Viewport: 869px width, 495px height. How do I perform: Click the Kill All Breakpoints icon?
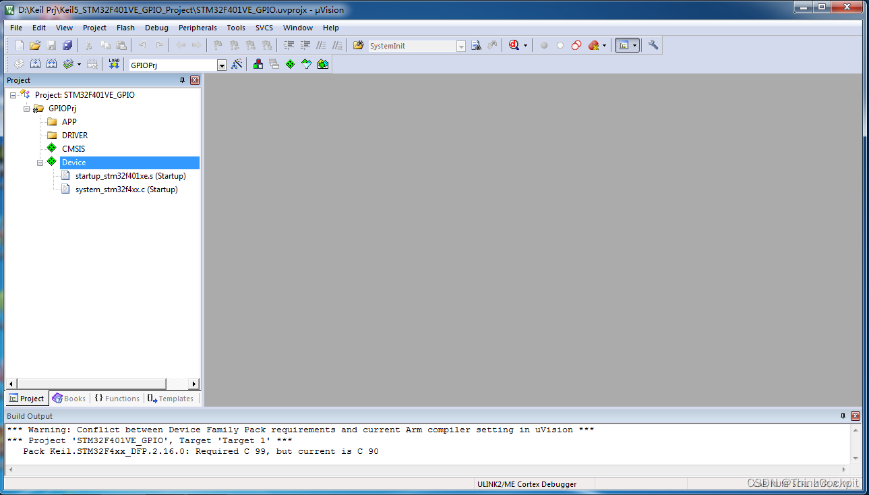pos(593,45)
